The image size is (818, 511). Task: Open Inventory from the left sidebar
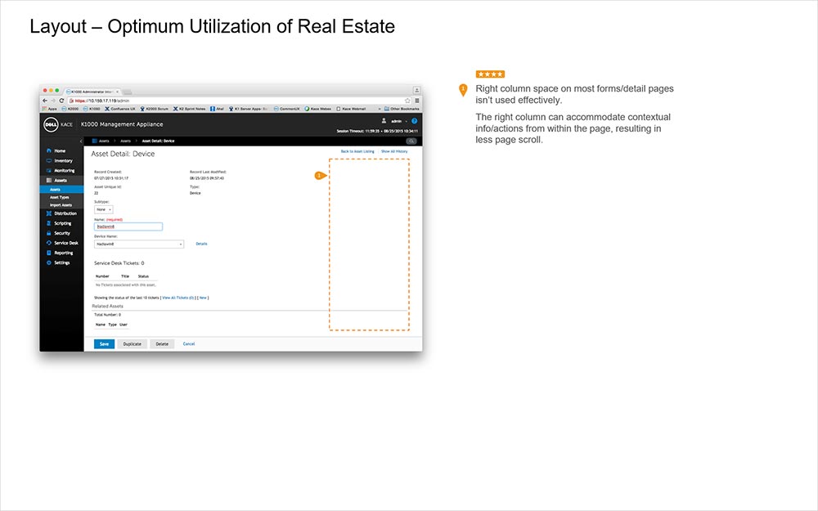coord(62,160)
